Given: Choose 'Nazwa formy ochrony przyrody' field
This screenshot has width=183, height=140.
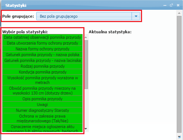Looking at the screenshot, I should [42, 49].
